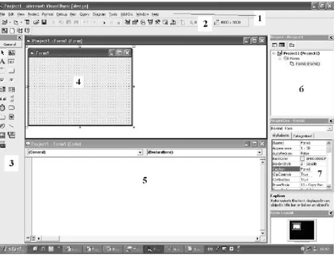Screen dimensions: 335x256
Task: Select the OptionButton control in the toolbox
Action: [11, 80]
